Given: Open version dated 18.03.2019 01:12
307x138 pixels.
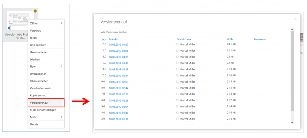Looking at the screenshot, I should pos(119,119).
